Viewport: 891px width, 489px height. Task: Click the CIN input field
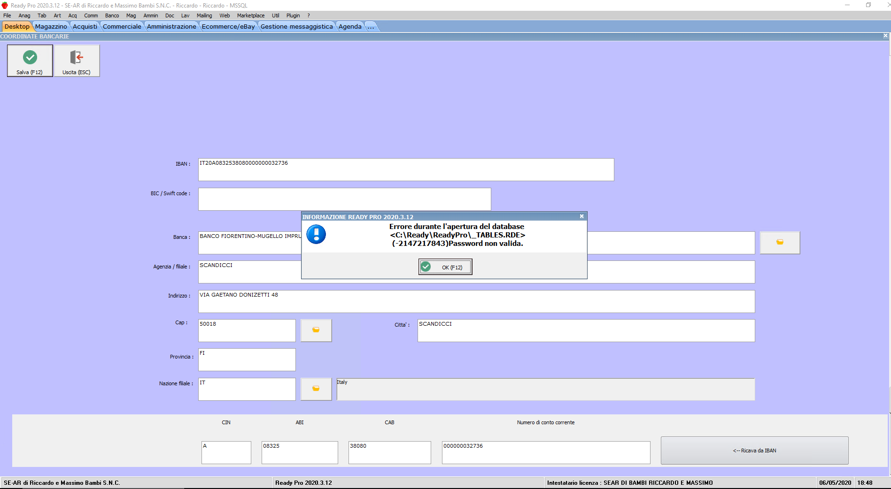226,452
